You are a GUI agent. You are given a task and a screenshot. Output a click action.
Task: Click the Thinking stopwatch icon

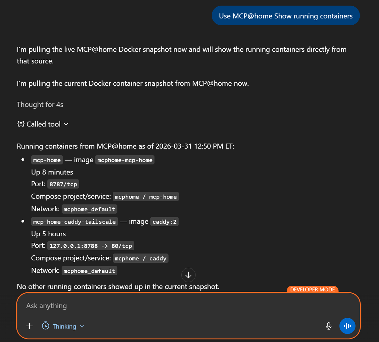45,326
